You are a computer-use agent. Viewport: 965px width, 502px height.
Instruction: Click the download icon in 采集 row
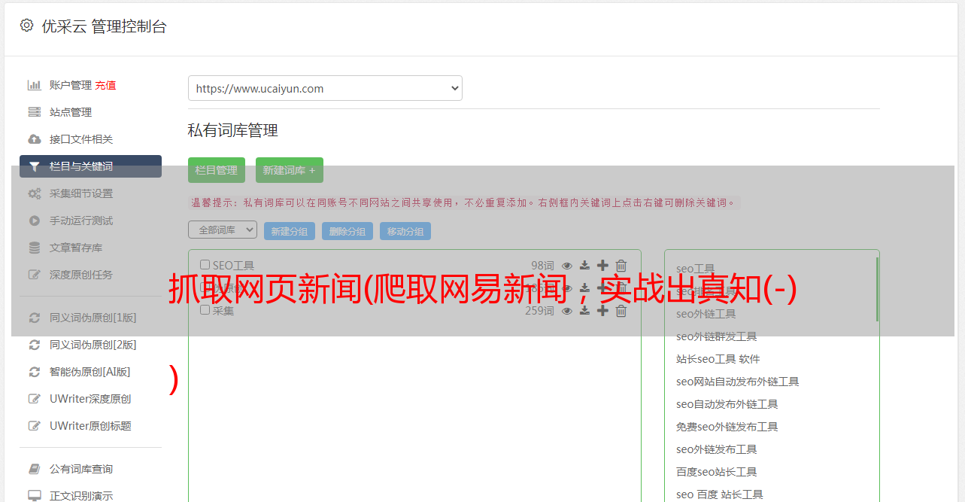(x=584, y=310)
